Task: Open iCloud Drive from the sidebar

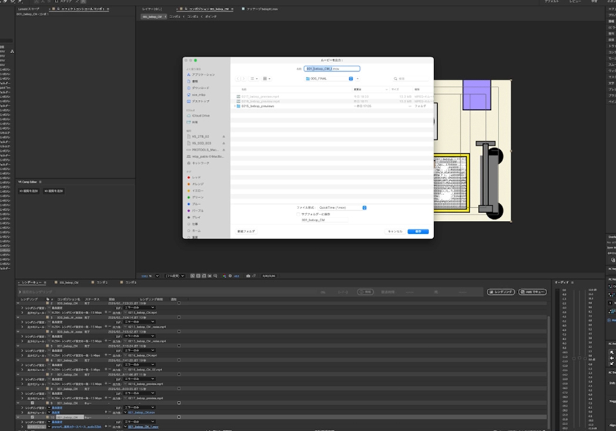Action: (189, 116)
